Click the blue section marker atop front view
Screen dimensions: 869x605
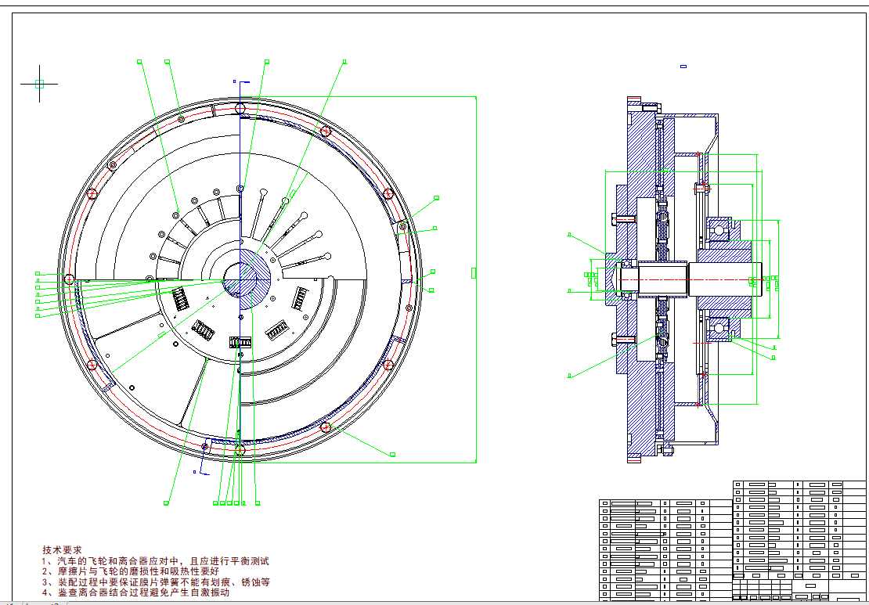coord(242,81)
